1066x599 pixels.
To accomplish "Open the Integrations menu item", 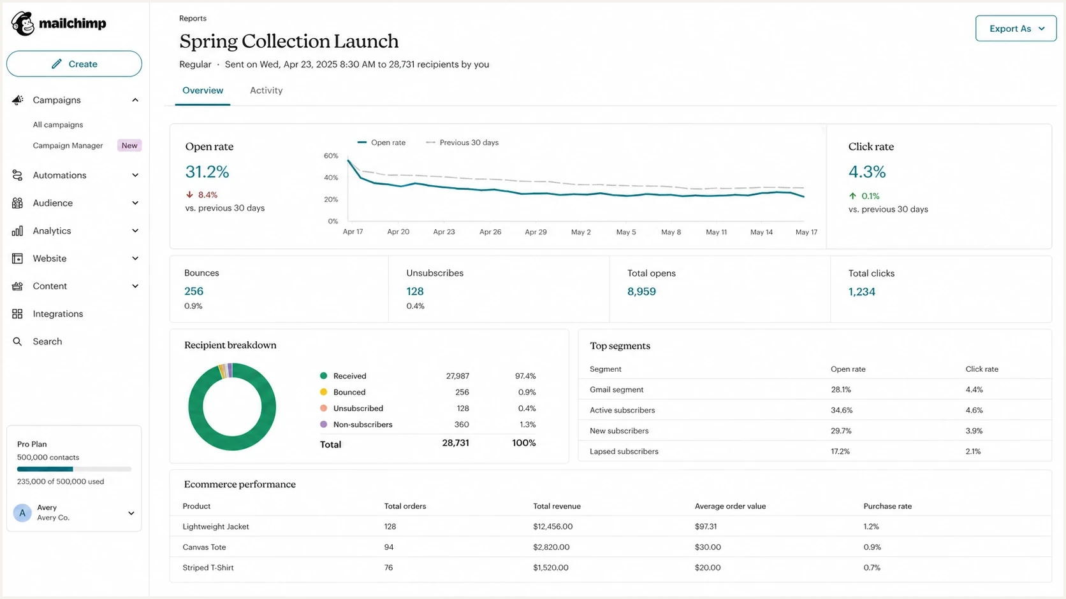I will (58, 314).
